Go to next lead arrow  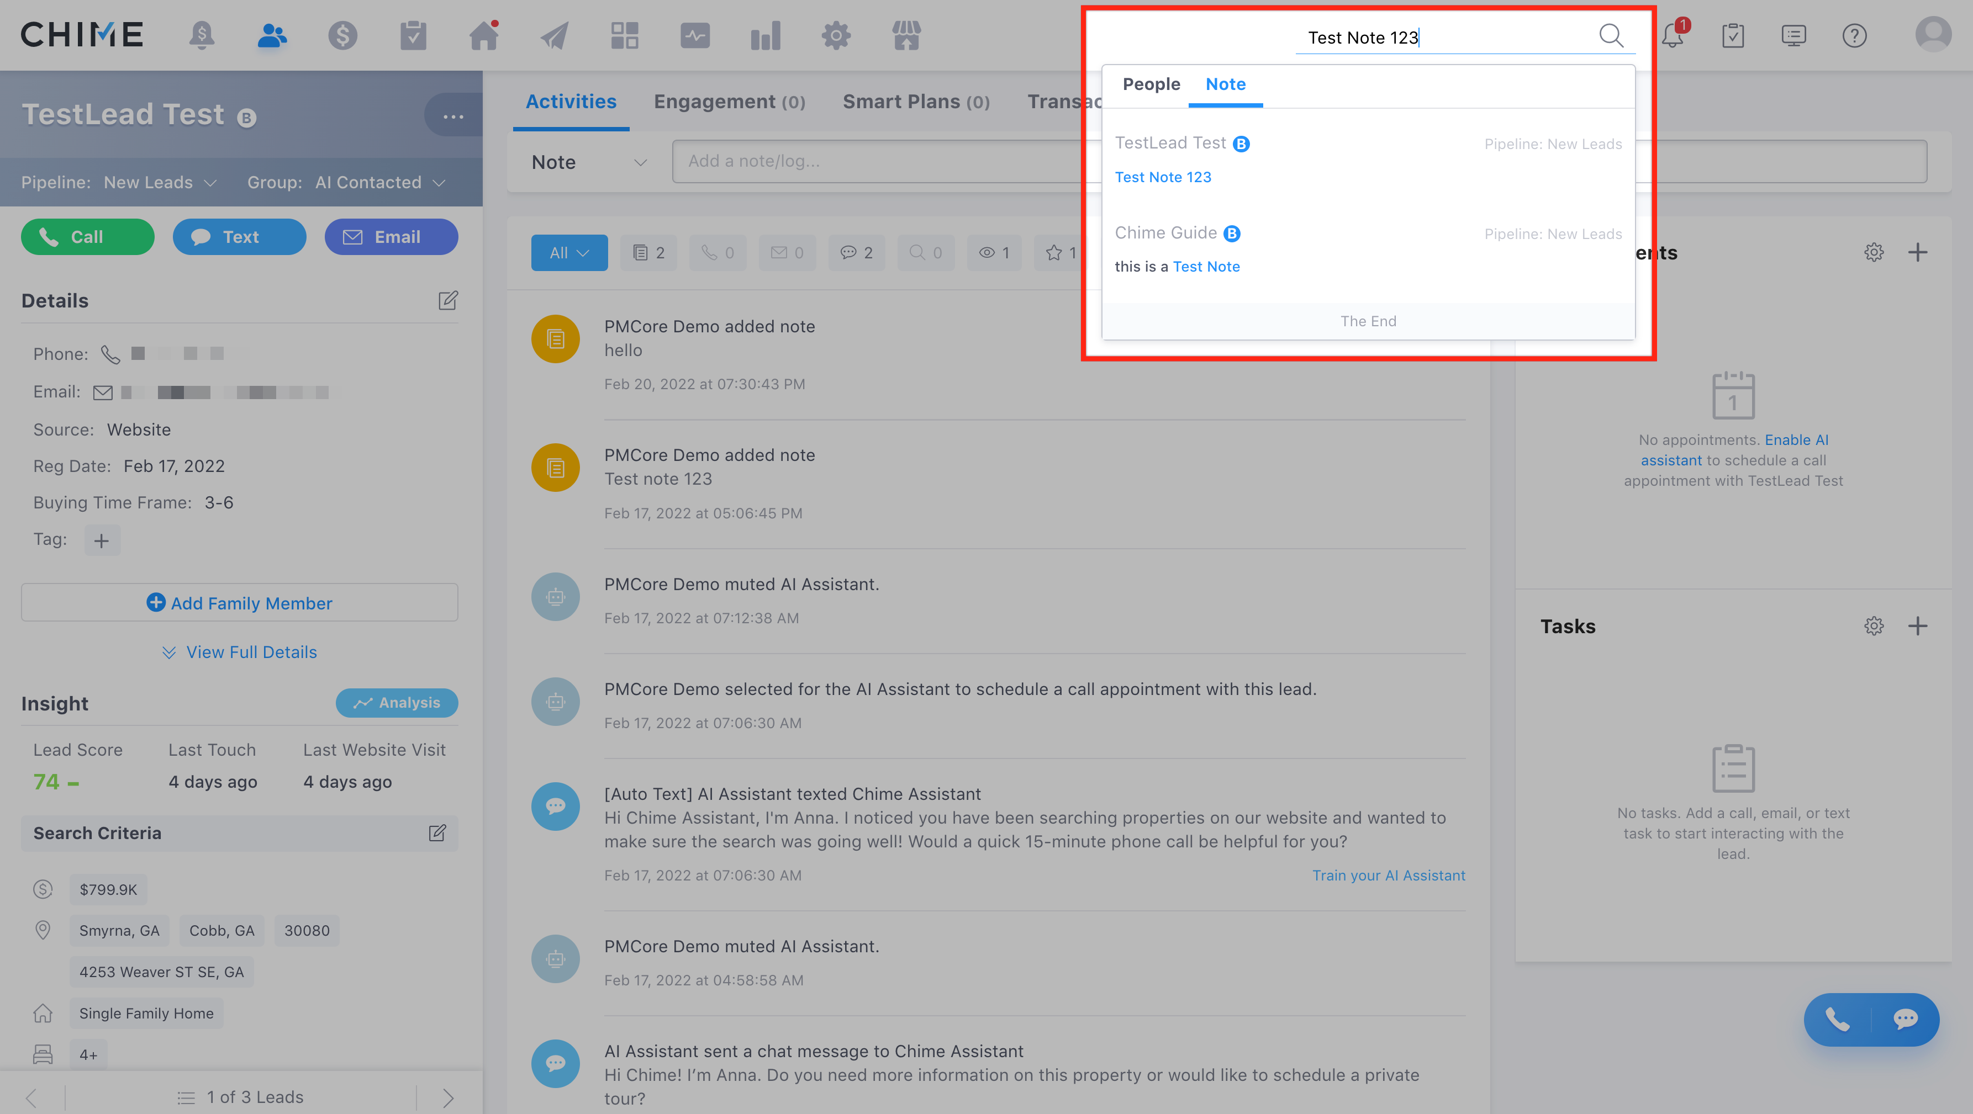(448, 1097)
